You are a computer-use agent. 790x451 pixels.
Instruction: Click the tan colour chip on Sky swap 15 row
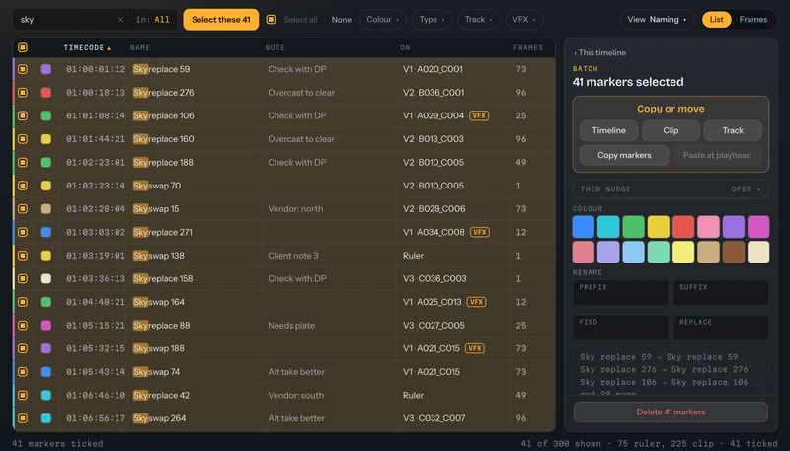click(45, 209)
